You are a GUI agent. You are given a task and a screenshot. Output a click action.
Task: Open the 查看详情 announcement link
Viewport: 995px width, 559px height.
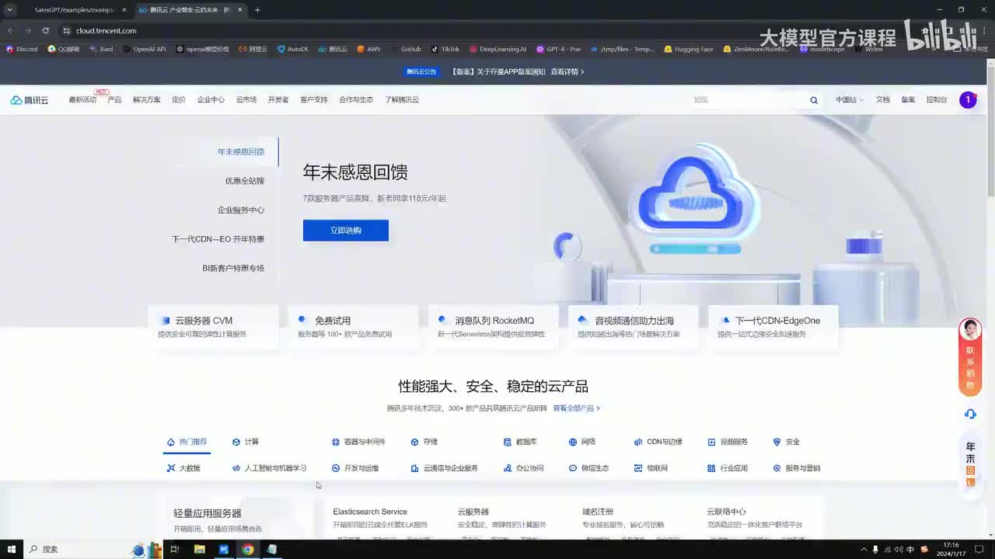(567, 71)
